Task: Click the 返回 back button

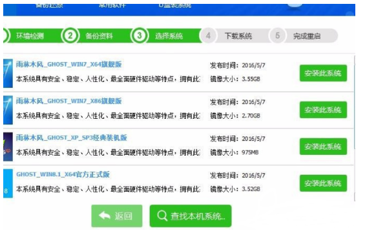Action: pyautogui.click(x=117, y=216)
